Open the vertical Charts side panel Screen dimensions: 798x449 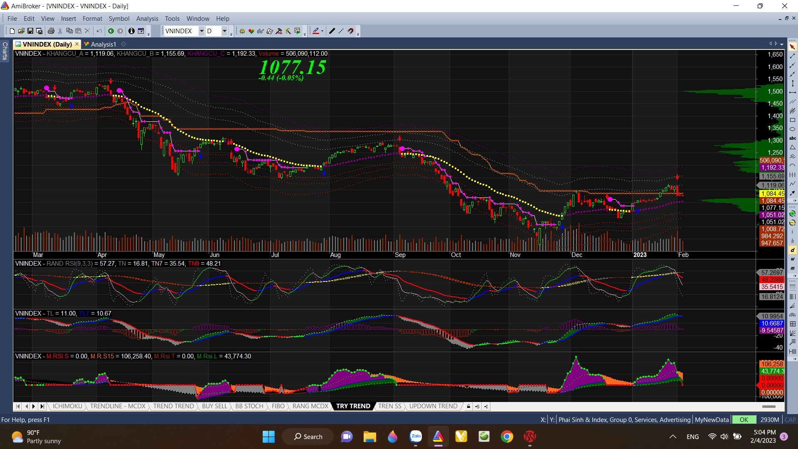pos(5,51)
